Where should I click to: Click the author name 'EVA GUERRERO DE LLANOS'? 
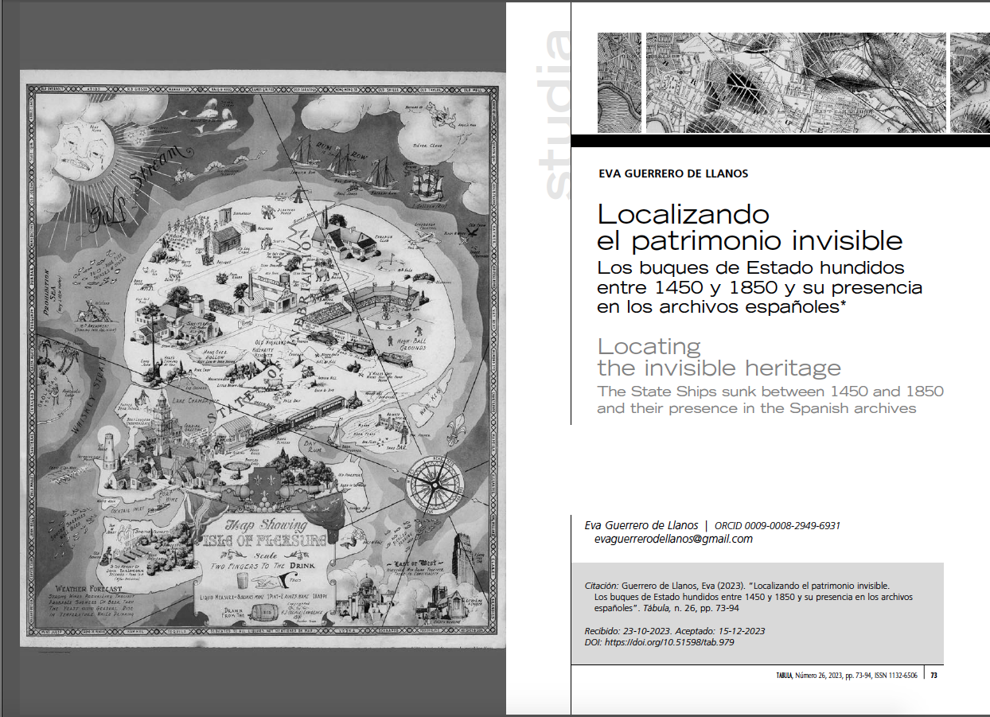coord(673,173)
